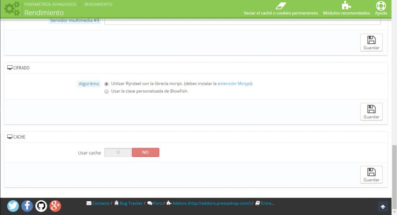Open Twitter via the bird icon
Image resolution: width=397 pixels, height=215 pixels.
[13, 206]
